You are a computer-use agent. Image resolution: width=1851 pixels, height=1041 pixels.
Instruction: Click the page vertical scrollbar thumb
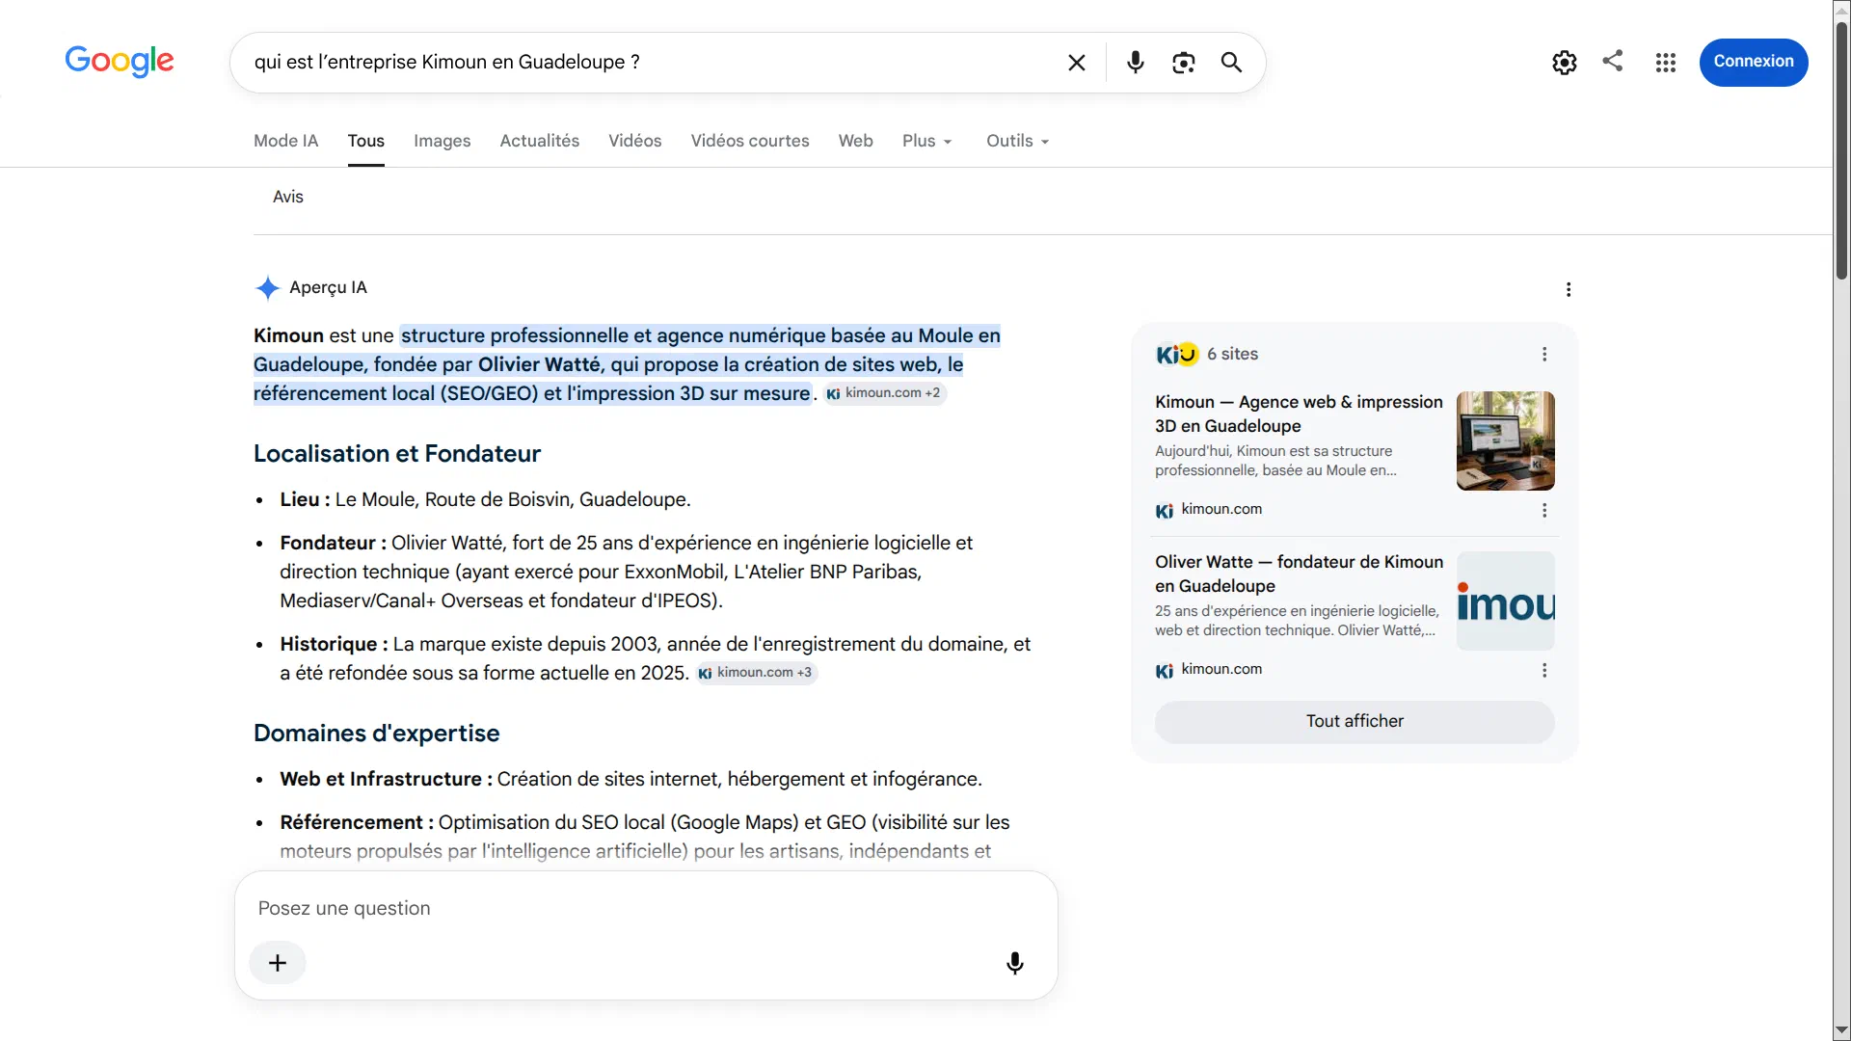1841,149
